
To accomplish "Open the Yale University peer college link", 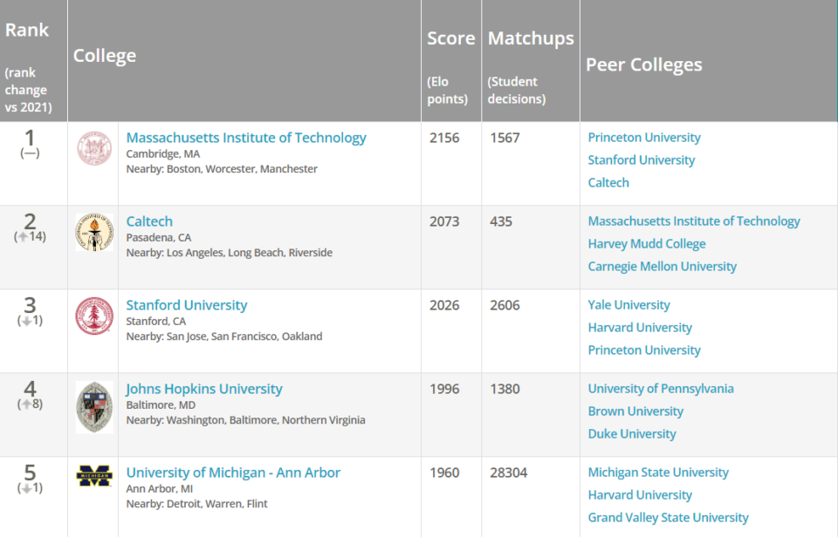I will pos(629,304).
